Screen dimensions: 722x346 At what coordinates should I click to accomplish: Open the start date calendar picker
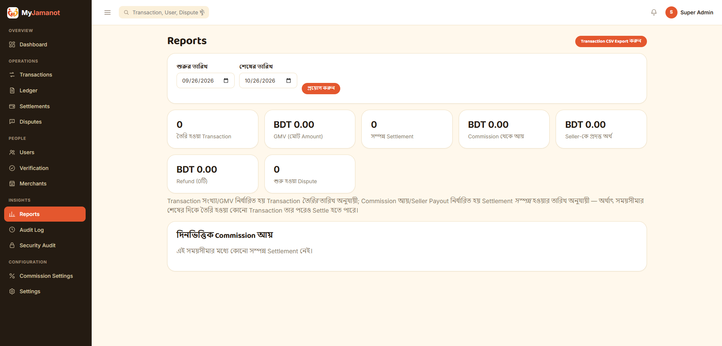[x=226, y=81]
